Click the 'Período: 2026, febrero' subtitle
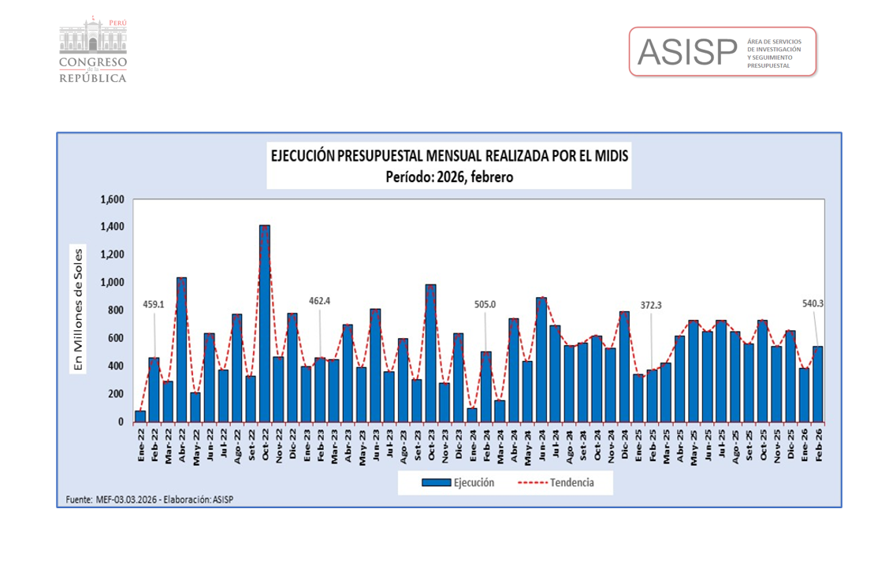The image size is (874, 561). (x=449, y=176)
